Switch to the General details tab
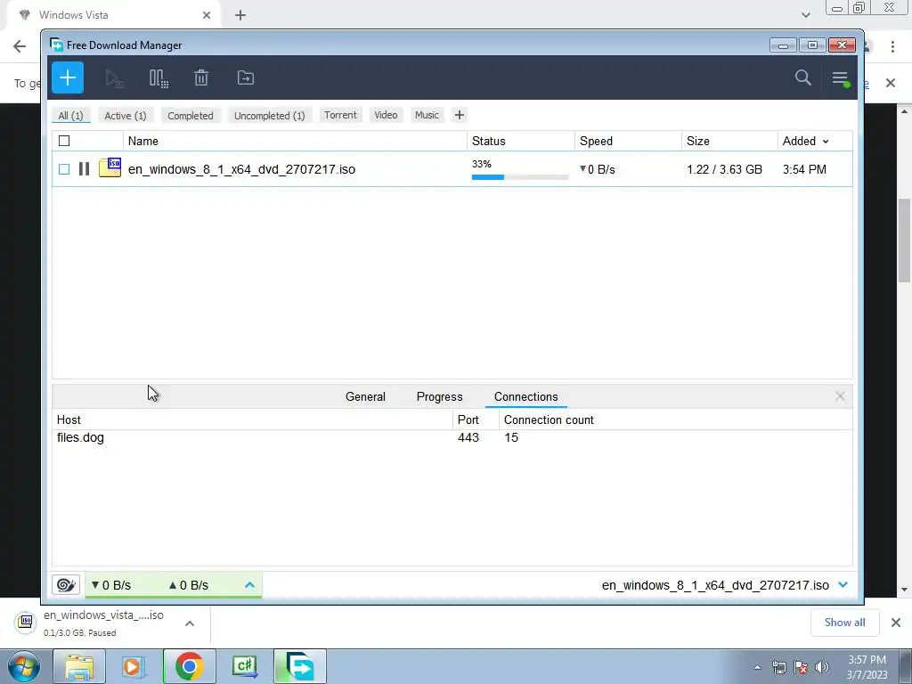Image resolution: width=912 pixels, height=684 pixels. [365, 396]
